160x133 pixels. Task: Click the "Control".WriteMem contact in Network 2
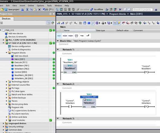(x=70, y=107)
